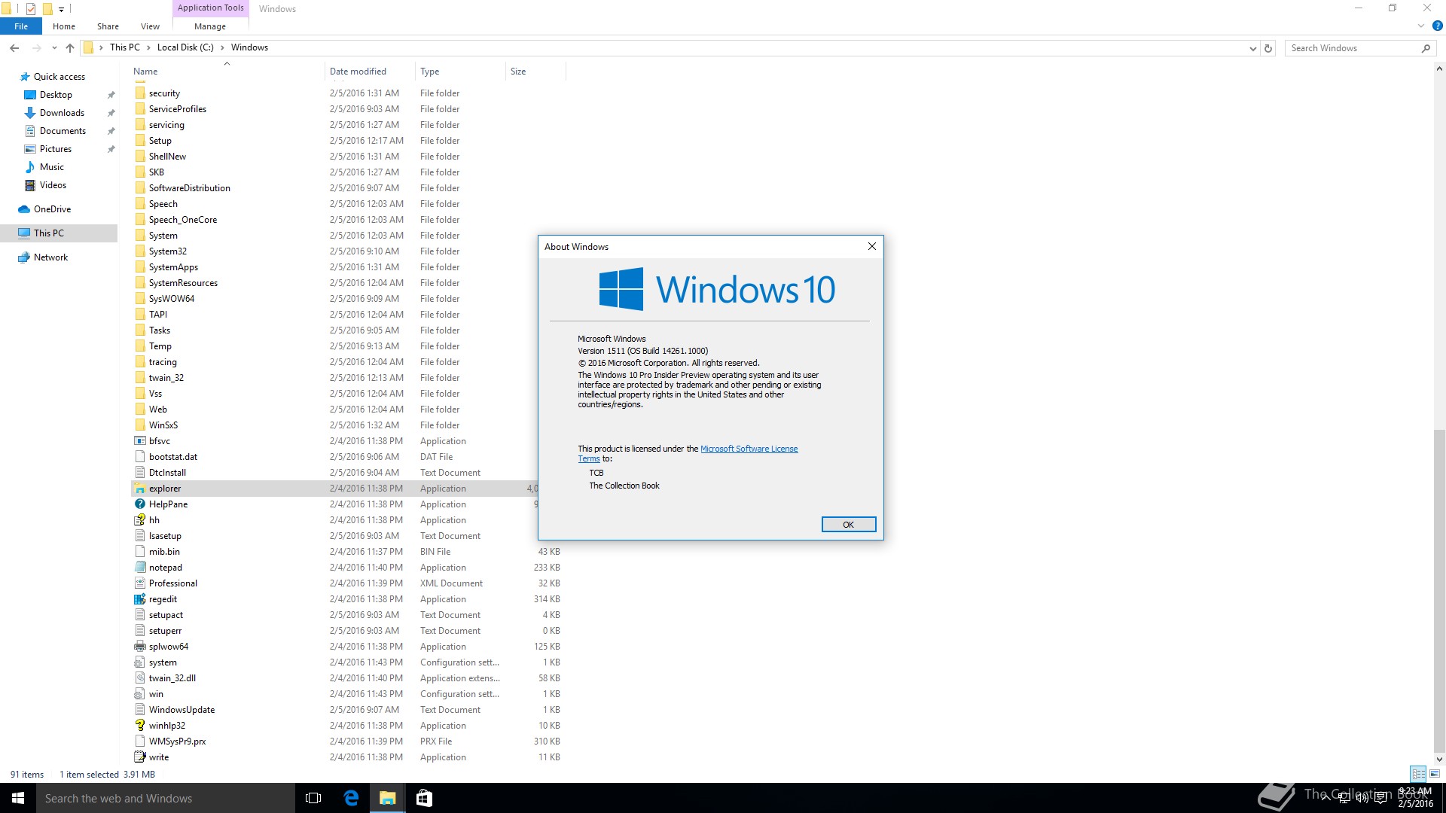Go up one folder level

click(x=70, y=47)
